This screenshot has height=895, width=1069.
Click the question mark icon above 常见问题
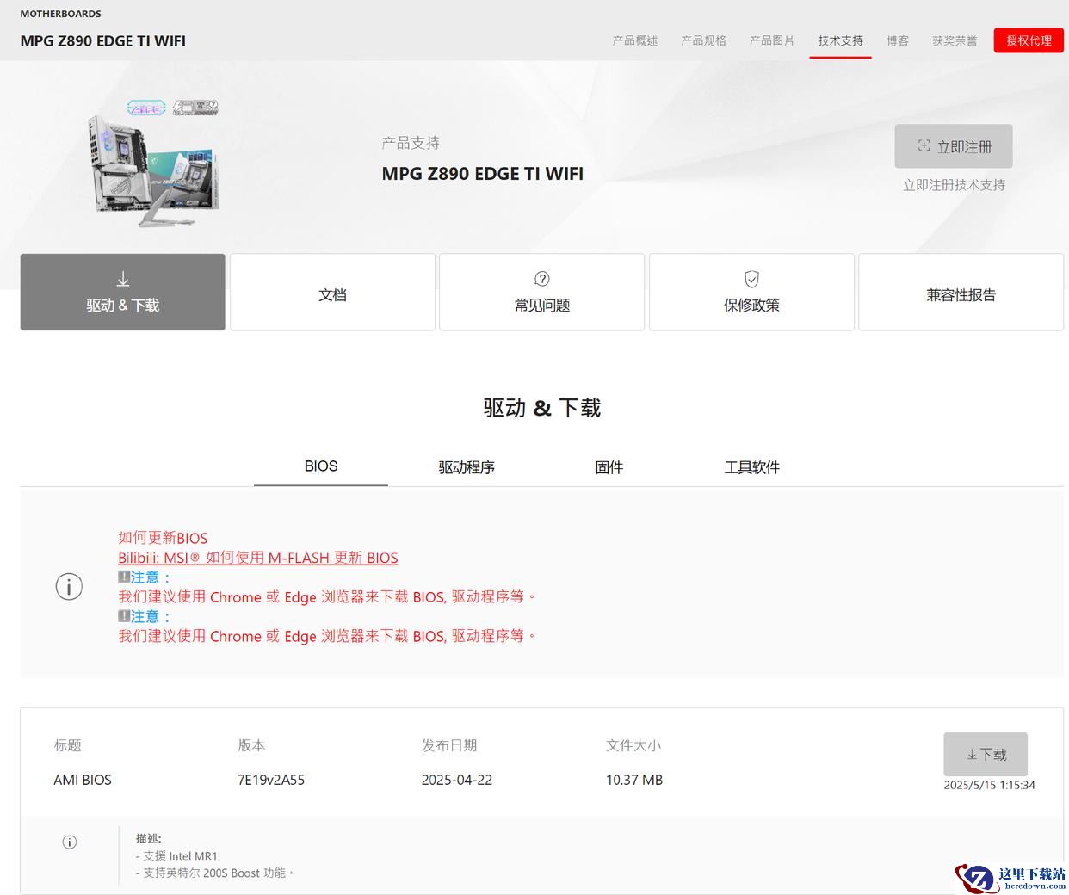tap(542, 279)
